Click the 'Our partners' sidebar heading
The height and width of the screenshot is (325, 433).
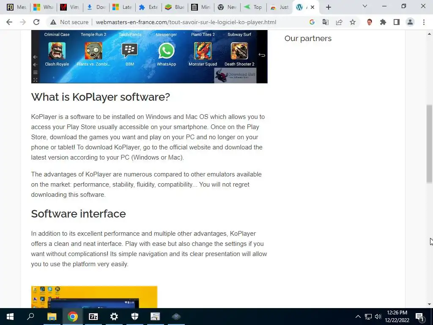click(308, 39)
